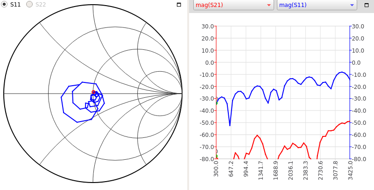Click the 2730.6 frequency axis label
374x190 pixels.
pyautogui.click(x=321, y=170)
